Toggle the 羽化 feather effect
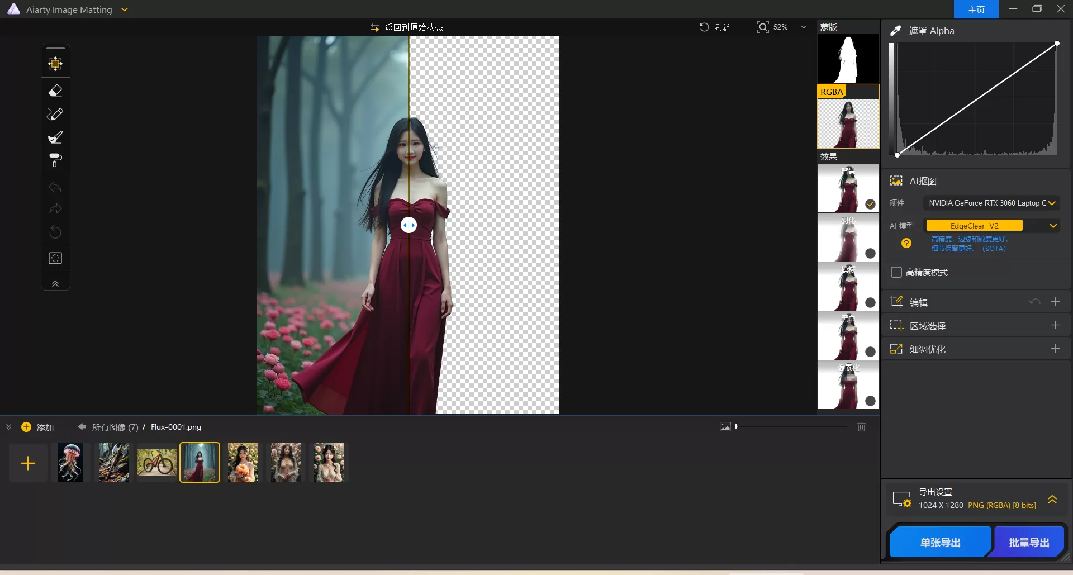Image resolution: width=1073 pixels, height=575 pixels. click(870, 253)
